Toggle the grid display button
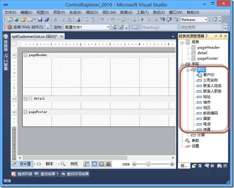The image size is (234, 188). coord(101,164)
